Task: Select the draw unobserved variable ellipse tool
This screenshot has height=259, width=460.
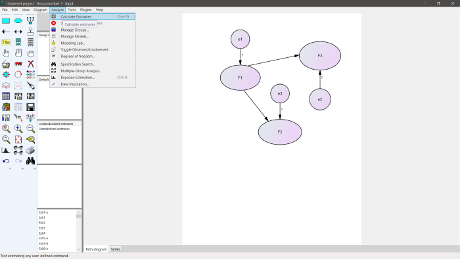Action: coord(18,21)
